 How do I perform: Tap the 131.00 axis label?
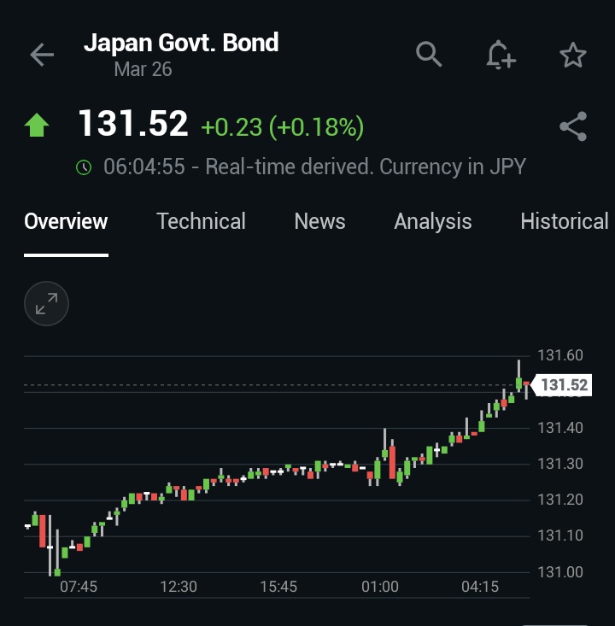point(560,572)
